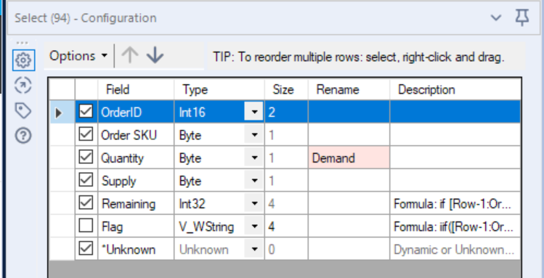Uncheck the Order SKU field checkbox
Image resolution: width=544 pixels, height=278 pixels.
click(86, 134)
